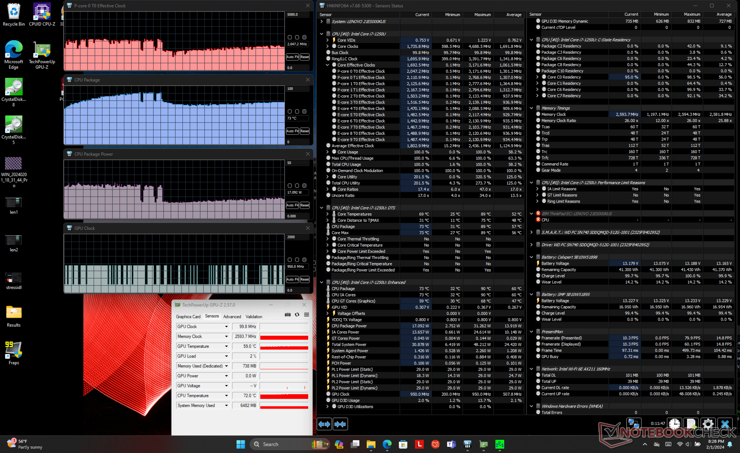Take GPU-Z screenshot with camera icon

(288, 315)
